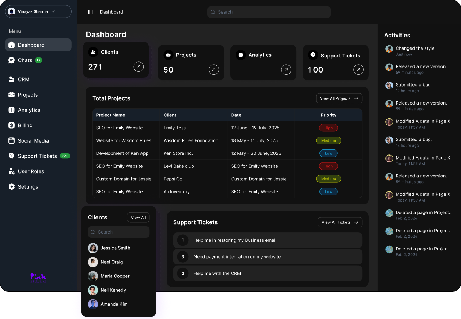The width and height of the screenshot is (461, 319).
Task: Click the Clients panel search field
Action: pyautogui.click(x=119, y=232)
